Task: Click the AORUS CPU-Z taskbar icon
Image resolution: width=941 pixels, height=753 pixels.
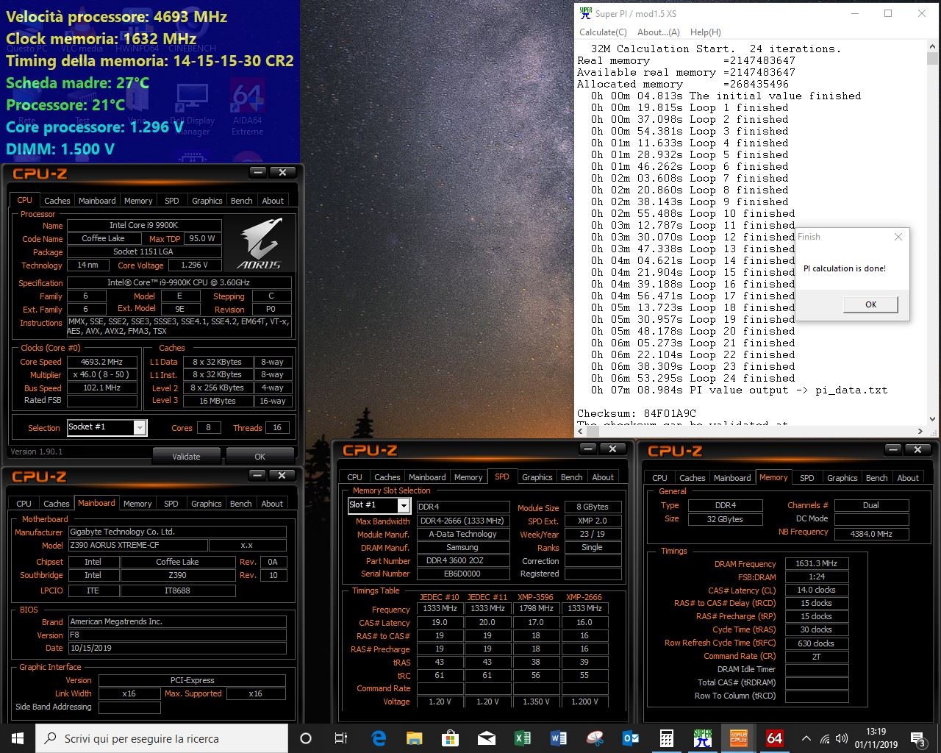Action: click(x=739, y=738)
